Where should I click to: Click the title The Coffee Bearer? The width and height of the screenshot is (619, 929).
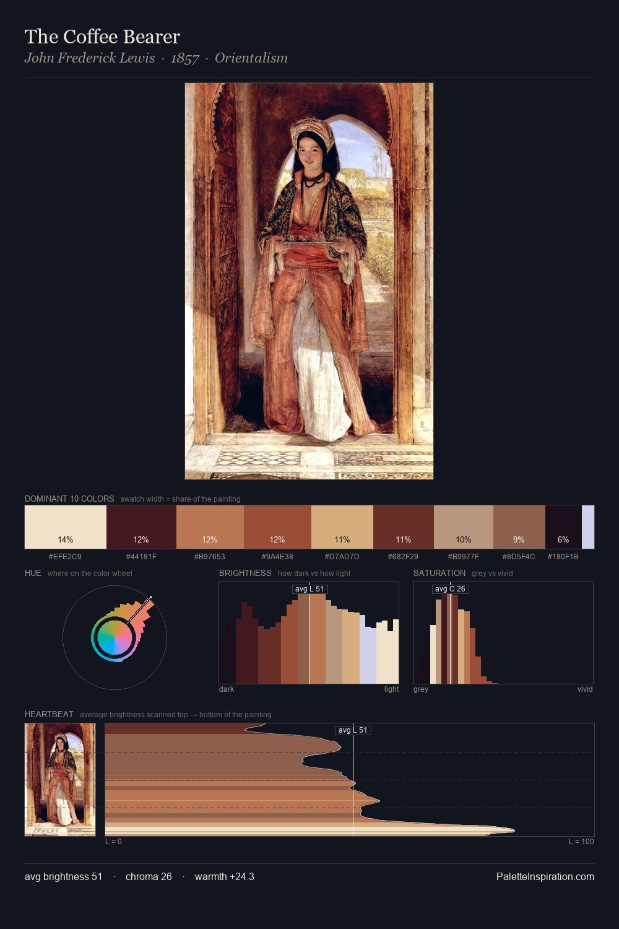point(102,37)
